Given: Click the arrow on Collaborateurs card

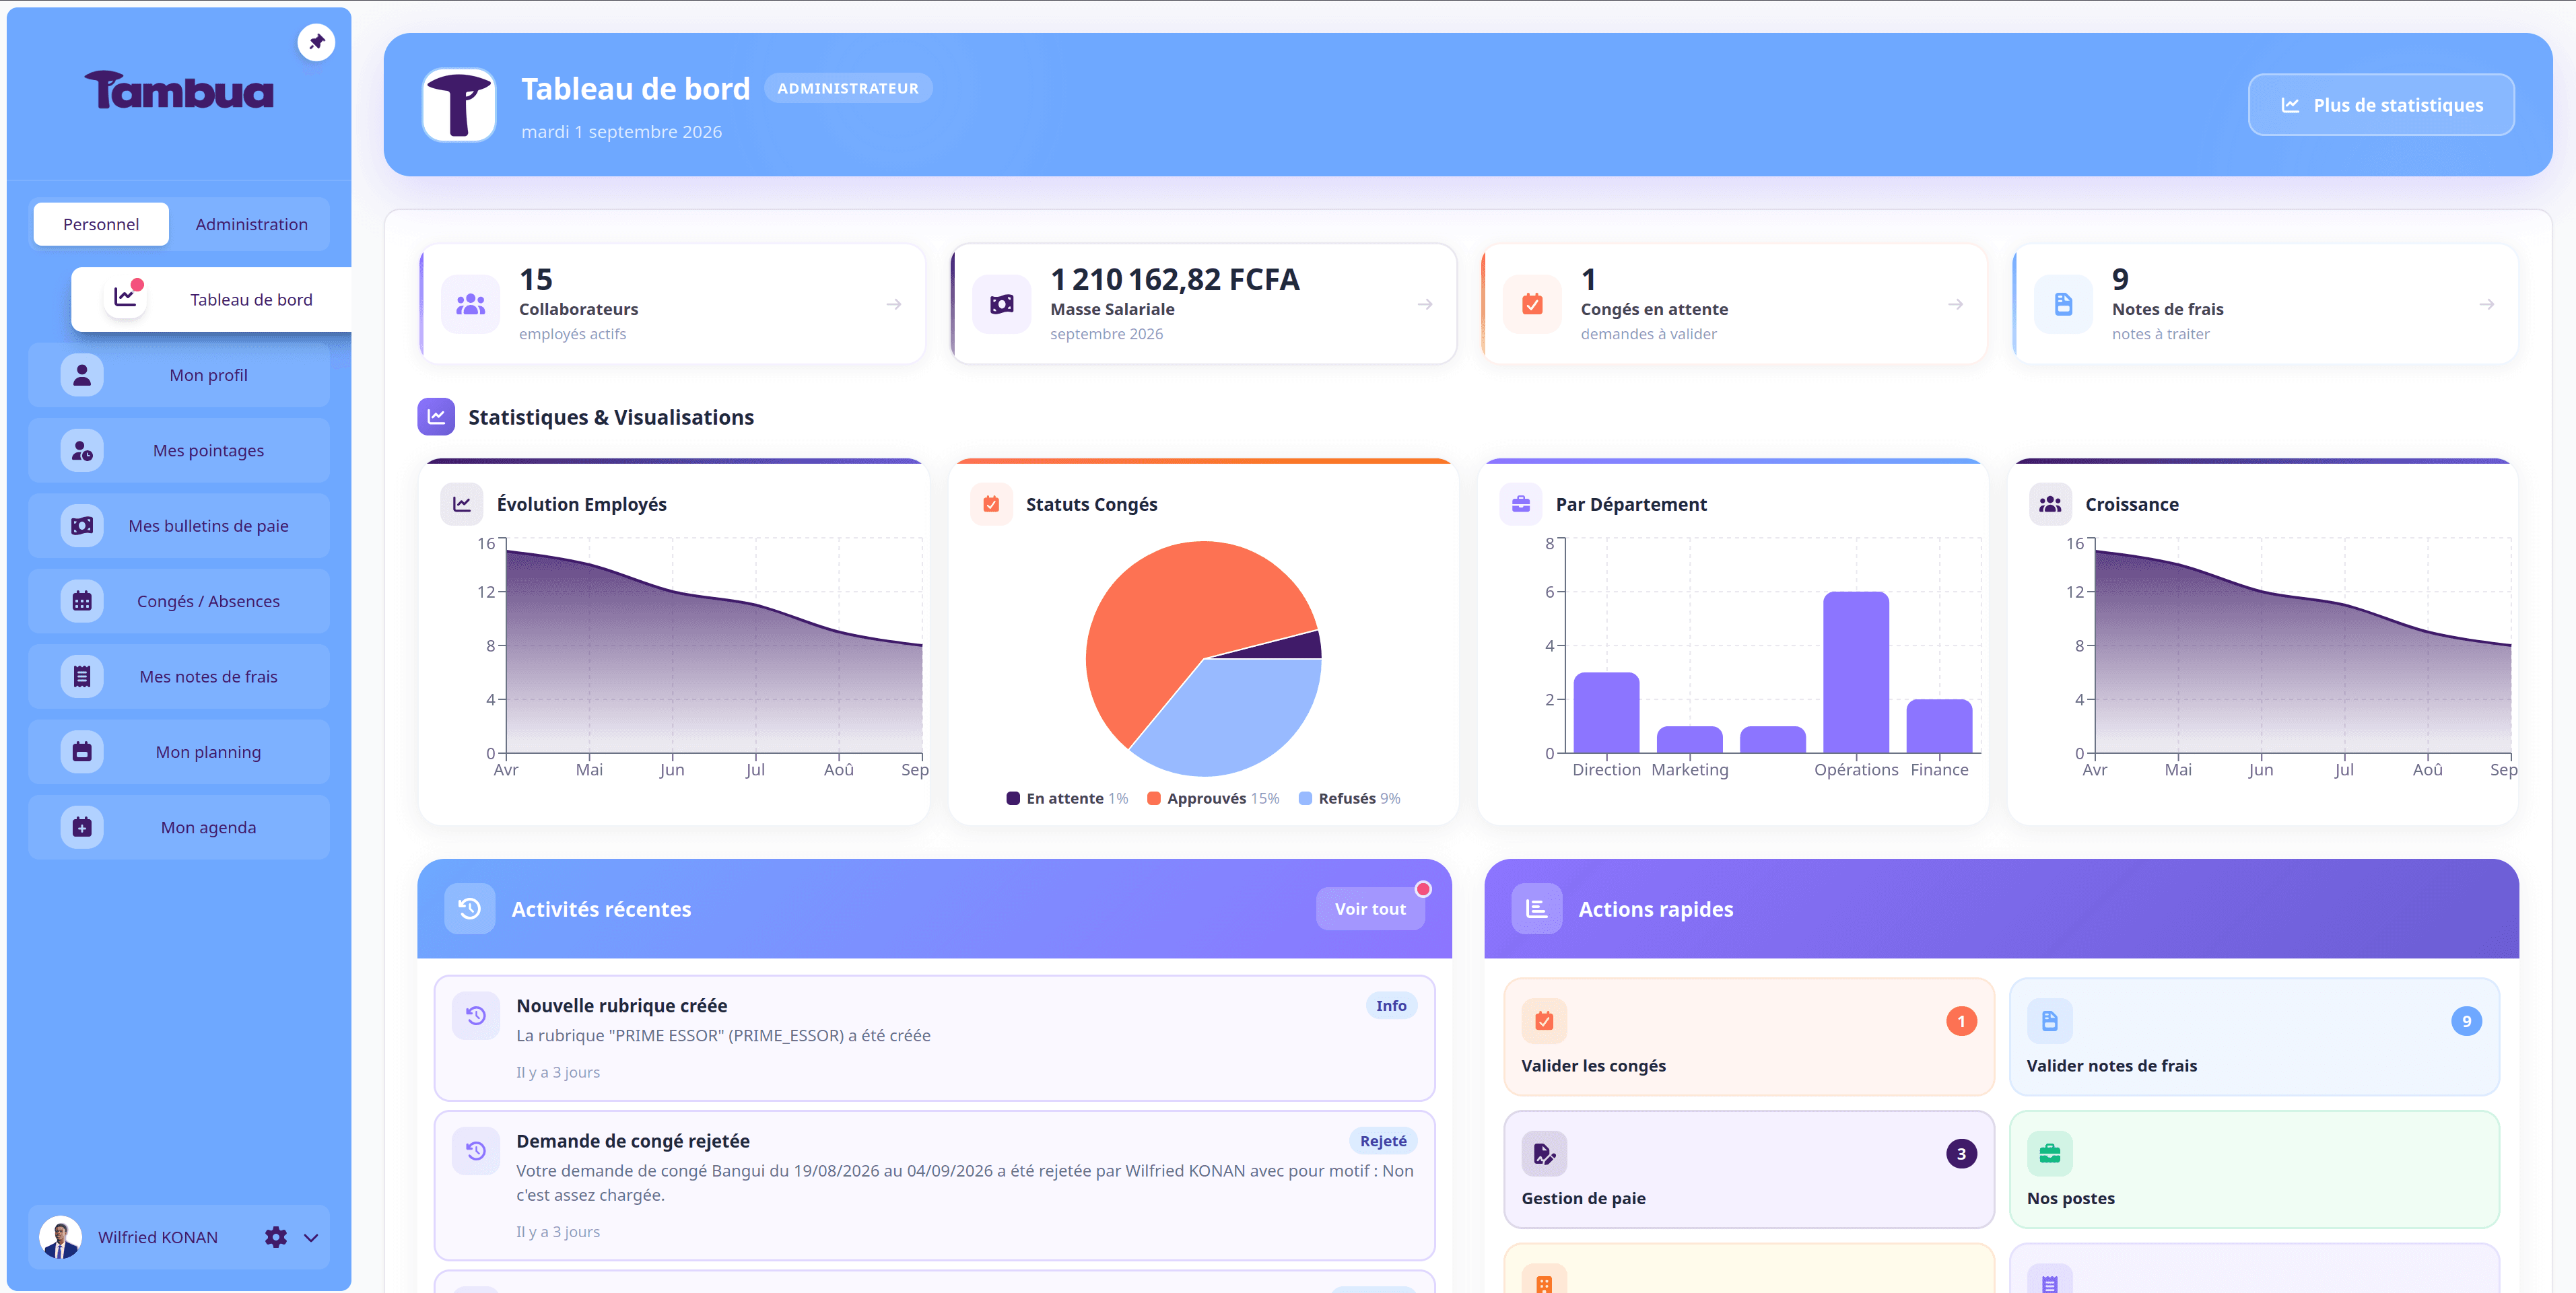Looking at the screenshot, I should [894, 304].
